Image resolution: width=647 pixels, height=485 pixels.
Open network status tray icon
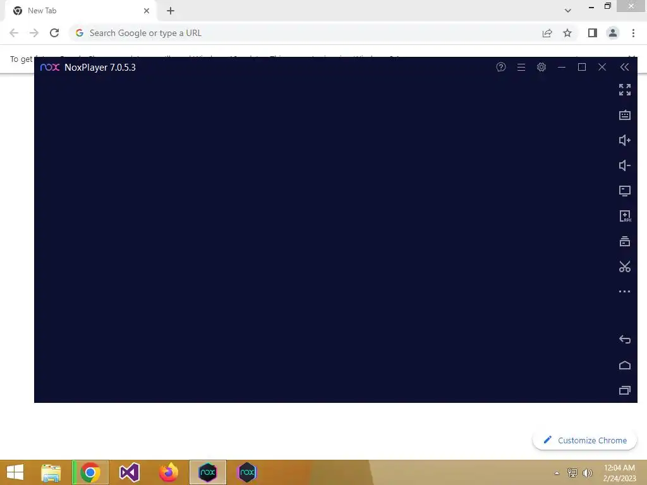click(x=572, y=472)
